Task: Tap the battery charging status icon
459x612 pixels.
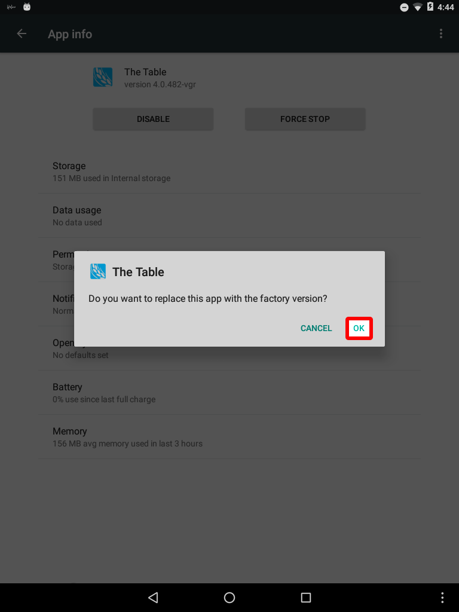Action: point(430,7)
